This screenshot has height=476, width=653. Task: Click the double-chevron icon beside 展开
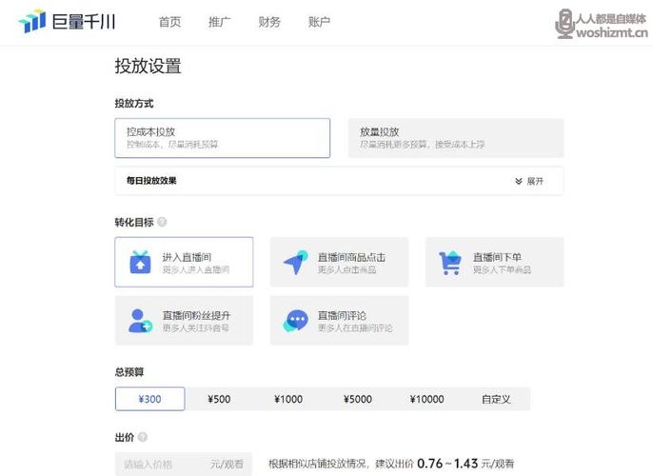519,181
